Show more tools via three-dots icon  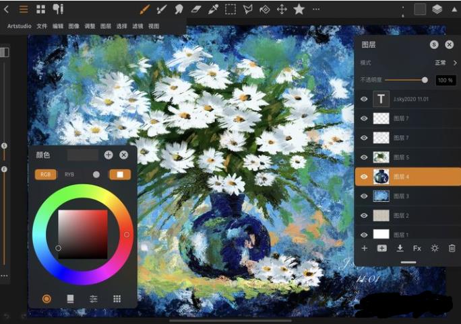316,9
